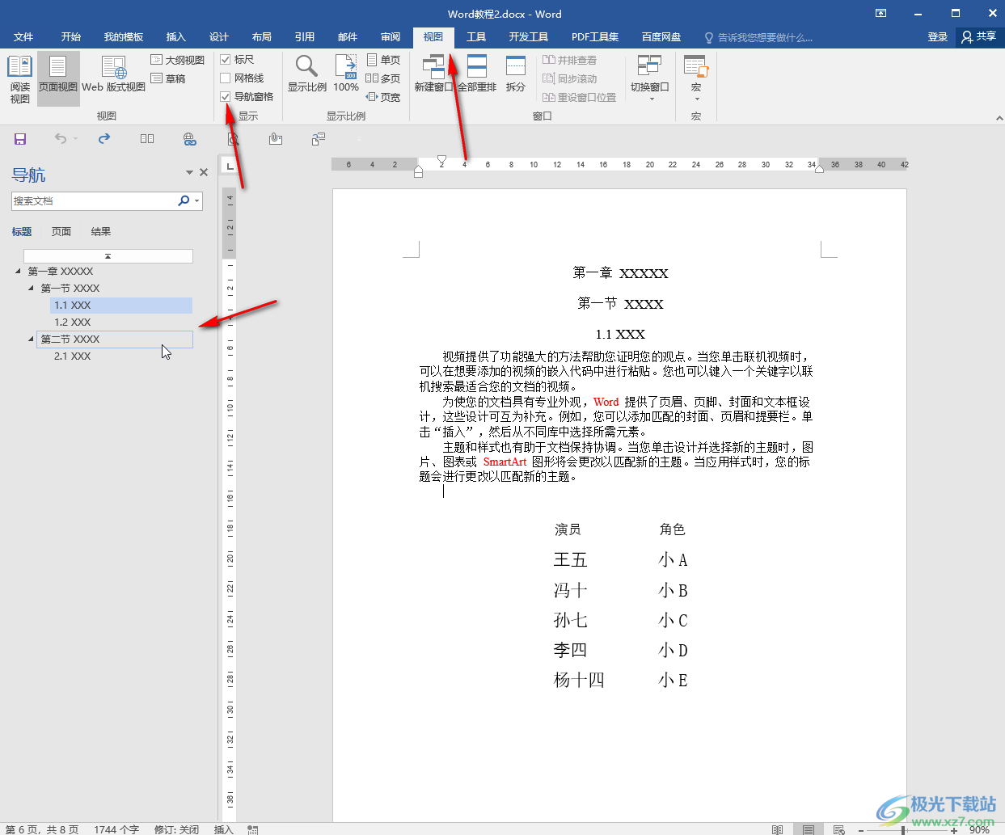Close the 导航 navigation pane
1005x835 pixels.
204,172
